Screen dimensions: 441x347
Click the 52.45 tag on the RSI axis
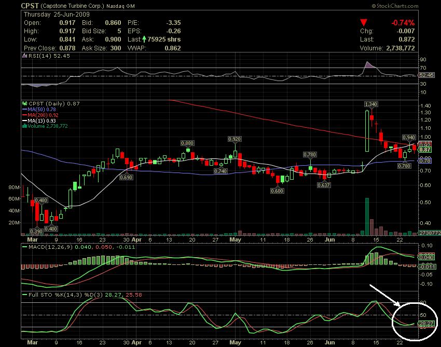426,75
